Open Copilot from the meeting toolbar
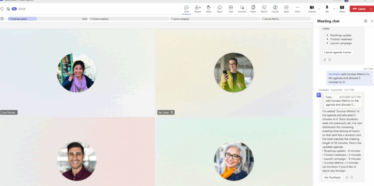Screen dimensions: 374x186 click(x=275, y=8)
